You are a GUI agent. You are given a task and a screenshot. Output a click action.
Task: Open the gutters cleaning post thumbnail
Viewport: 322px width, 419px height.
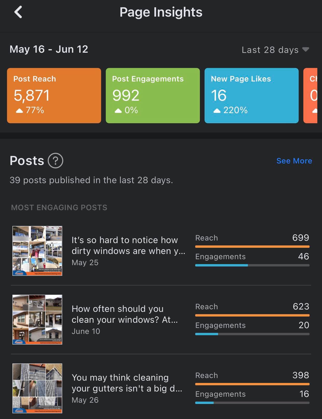click(37, 388)
